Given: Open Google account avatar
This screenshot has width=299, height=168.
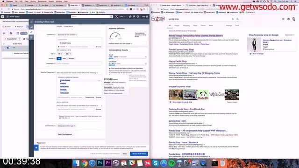Looking at the screenshot, I should click(x=294, y=19).
